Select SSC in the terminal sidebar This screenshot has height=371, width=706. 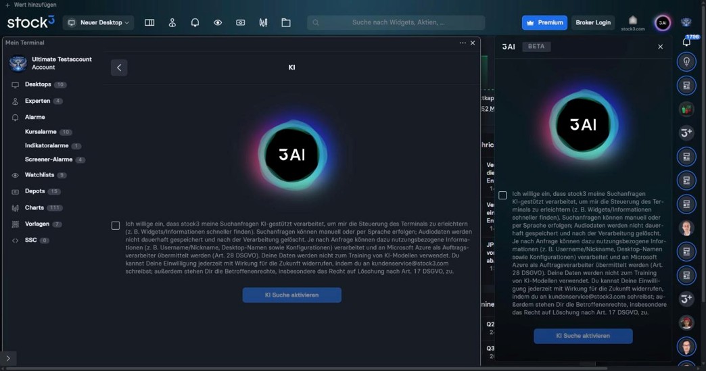30,240
